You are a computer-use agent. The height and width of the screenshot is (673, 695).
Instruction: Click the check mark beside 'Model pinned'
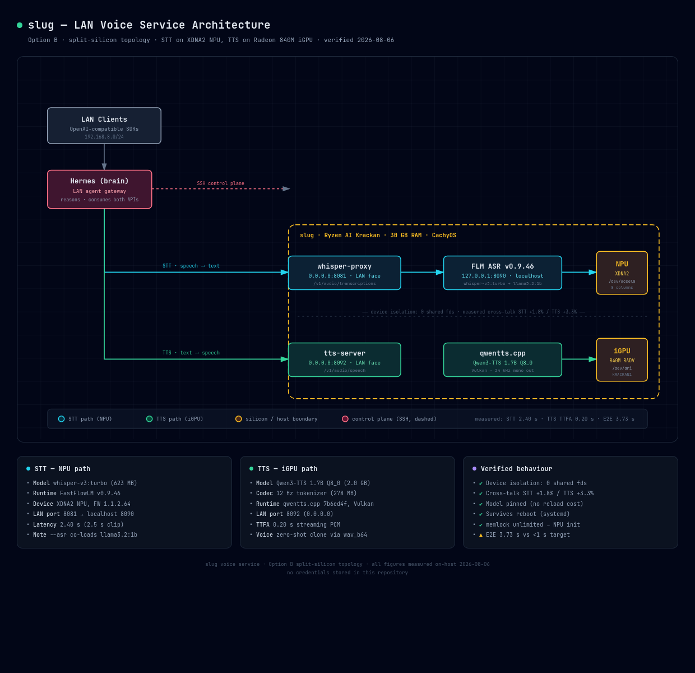481,504
